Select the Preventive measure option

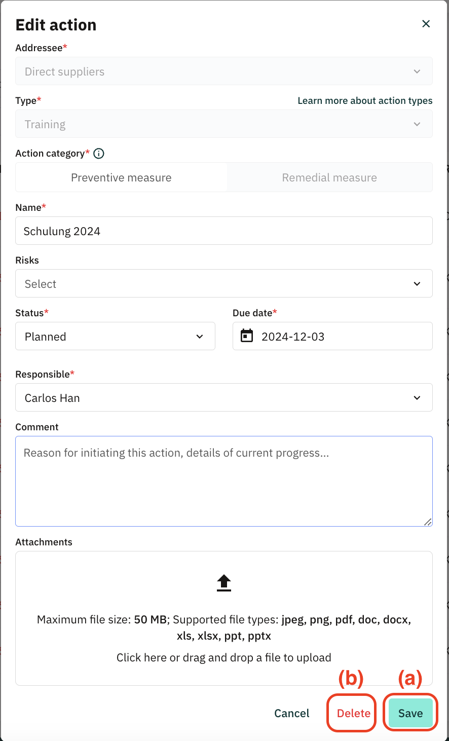coord(121,177)
